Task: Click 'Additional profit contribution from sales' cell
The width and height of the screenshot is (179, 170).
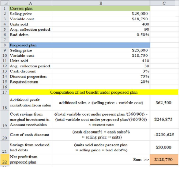Action: coord(31,102)
